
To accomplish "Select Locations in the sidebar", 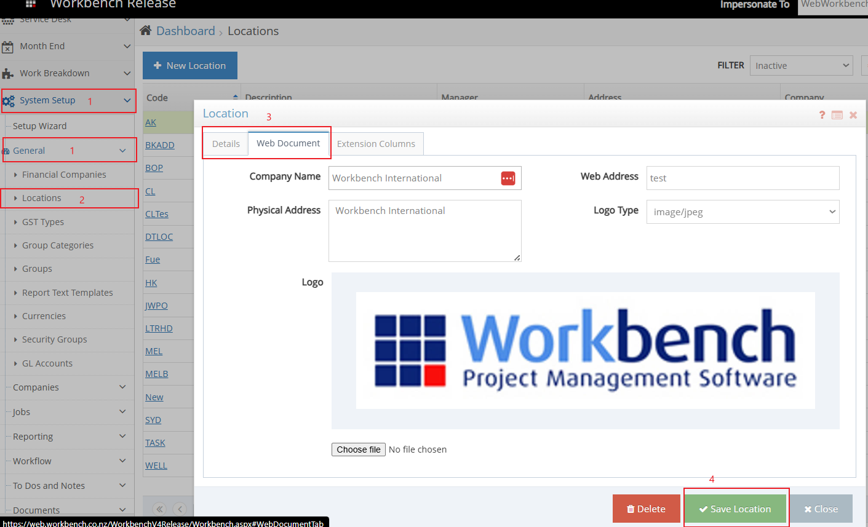I will point(42,198).
